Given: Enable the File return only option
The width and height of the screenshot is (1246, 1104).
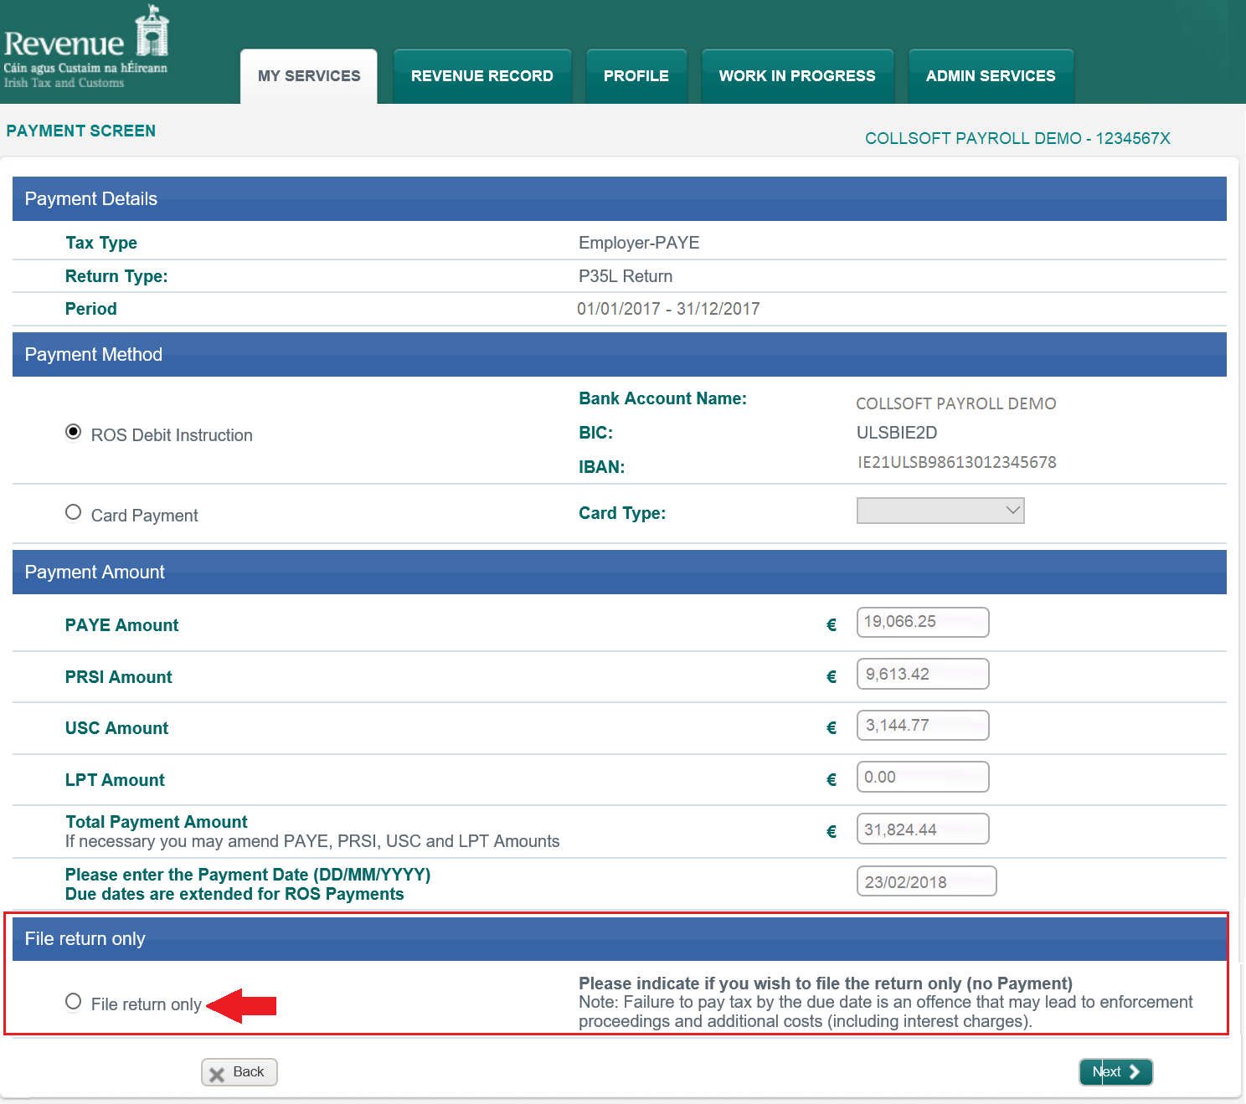Looking at the screenshot, I should (74, 1002).
